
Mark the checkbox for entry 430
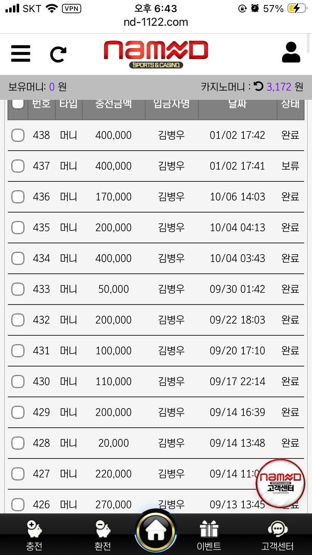click(x=18, y=382)
